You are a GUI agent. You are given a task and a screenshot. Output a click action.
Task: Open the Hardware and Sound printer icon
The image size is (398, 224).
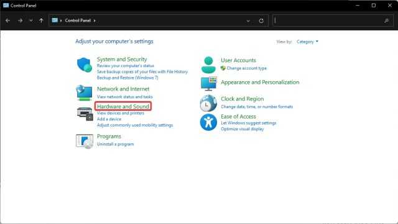85,114
